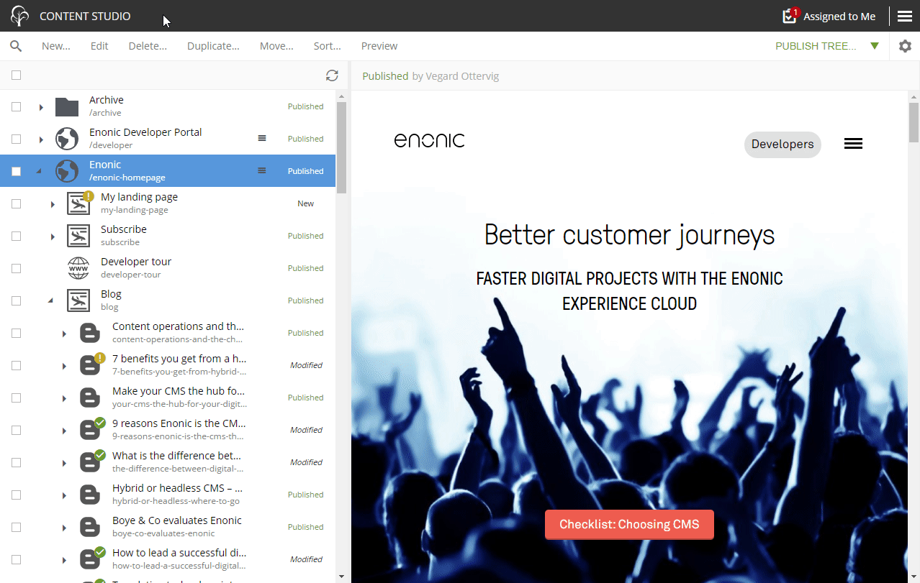Open the Publish Tree dropdown arrow
920x583 pixels.
(x=875, y=46)
